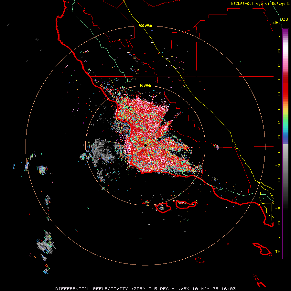The width and height of the screenshot is (291, 291).
Task: Click the 'TH' label on the color scale
Action: tap(278, 252)
